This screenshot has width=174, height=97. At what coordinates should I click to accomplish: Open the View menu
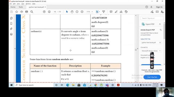(18, 4)
